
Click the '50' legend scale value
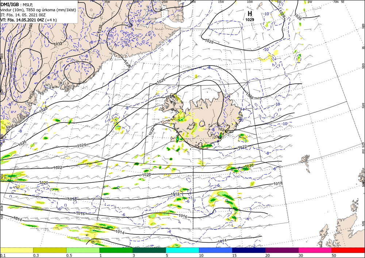[334, 255]
